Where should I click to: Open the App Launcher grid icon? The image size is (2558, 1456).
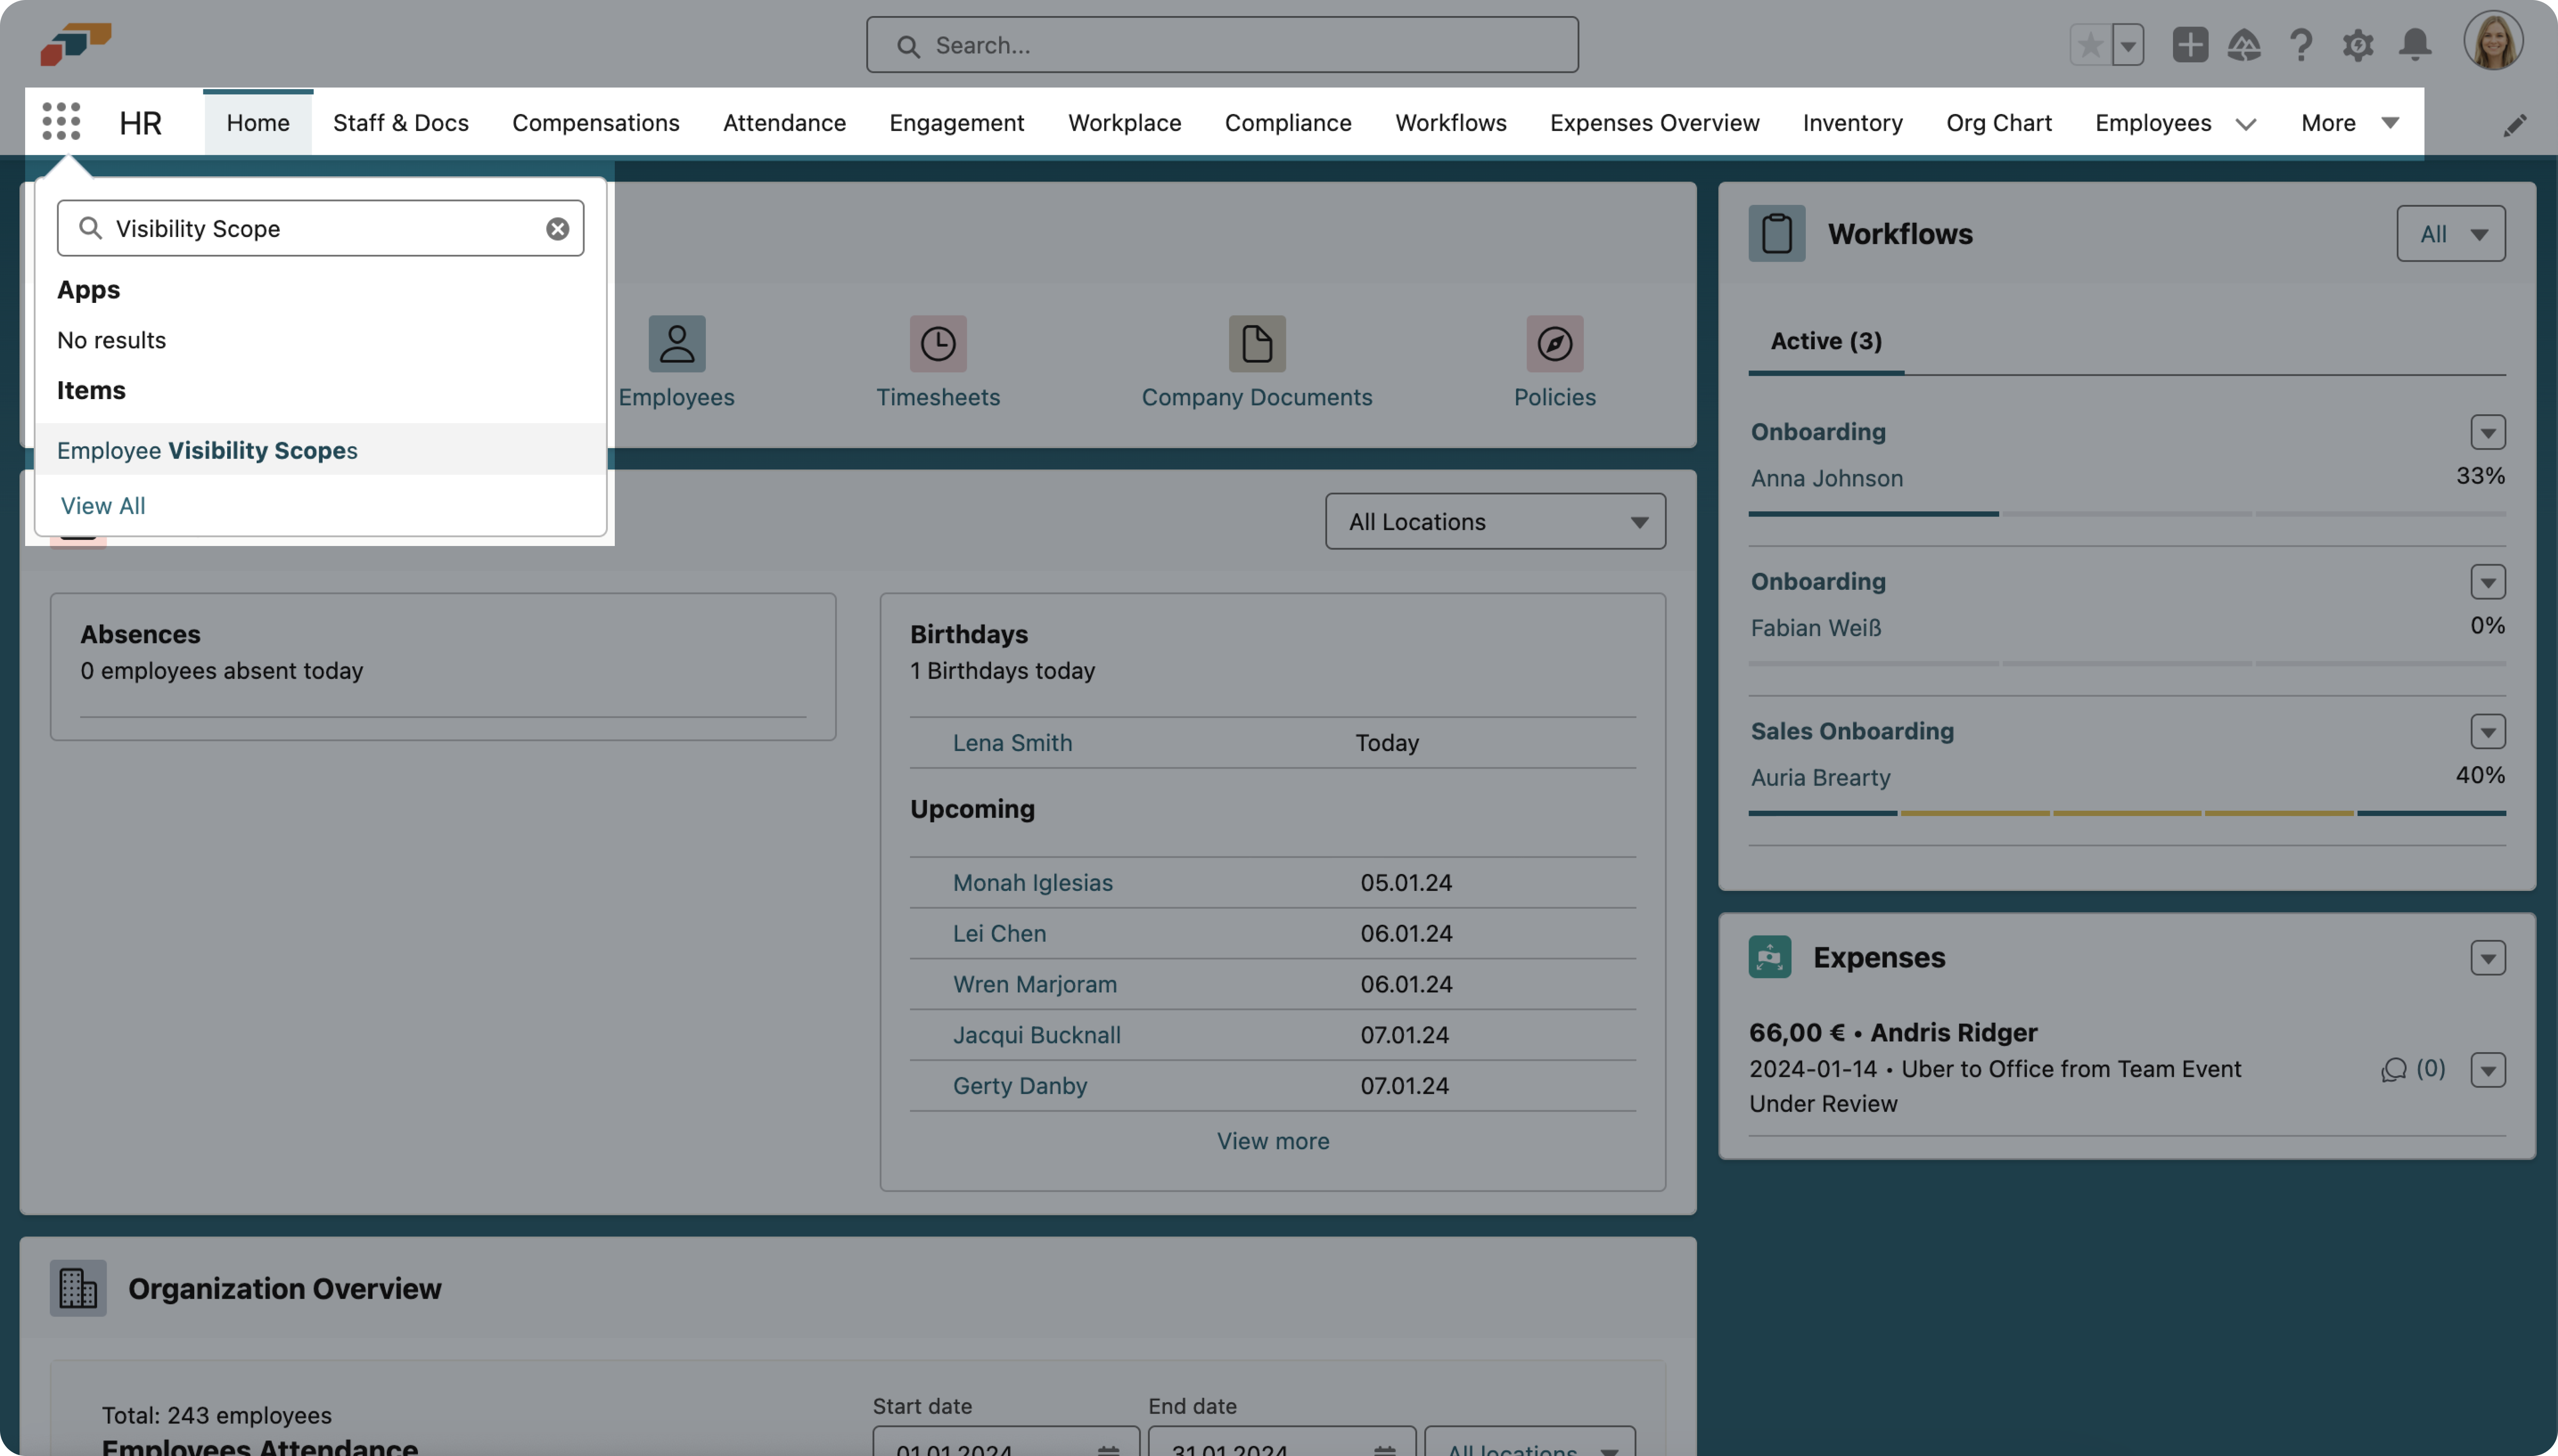[61, 122]
